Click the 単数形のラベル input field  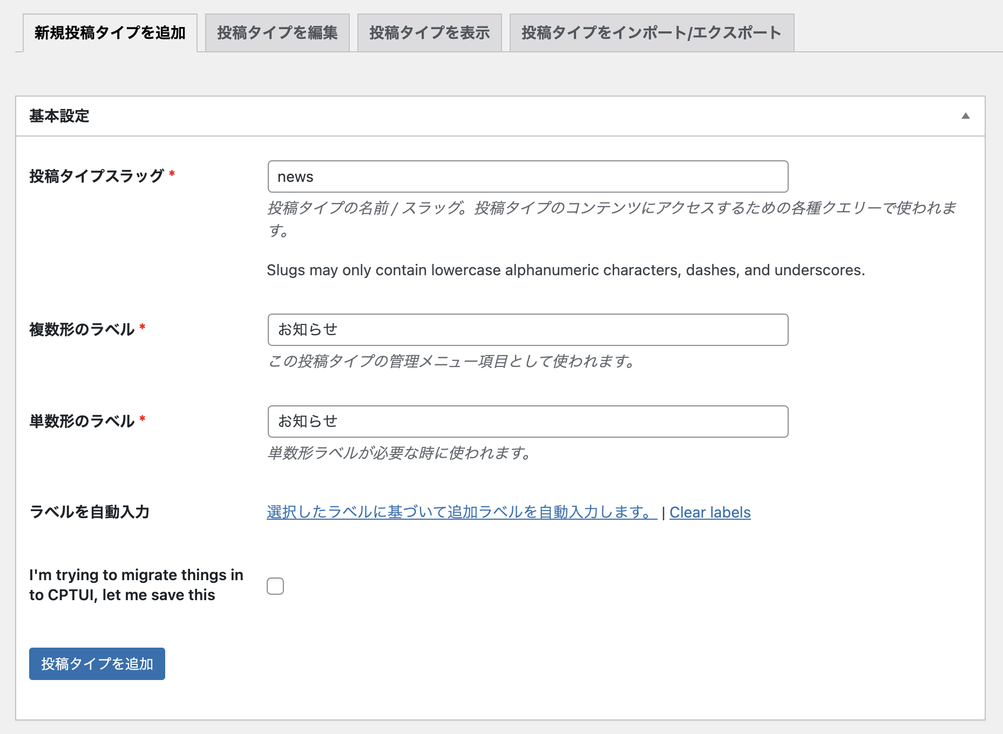(527, 422)
